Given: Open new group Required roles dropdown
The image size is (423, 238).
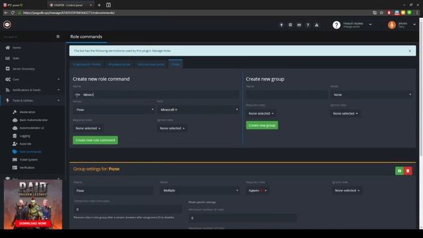Looking at the screenshot, I should (261, 113).
